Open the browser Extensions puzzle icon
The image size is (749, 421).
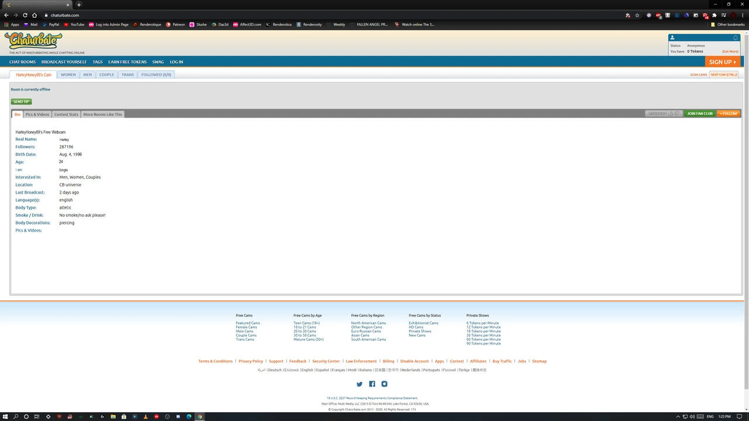pos(714,15)
